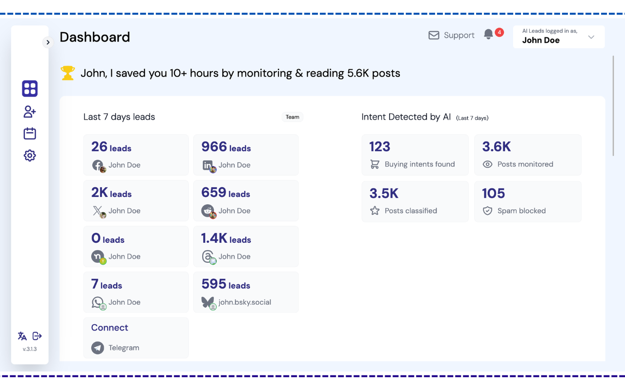
Task: Open the Dashboard grid icon in sidebar
Action: tap(30, 89)
